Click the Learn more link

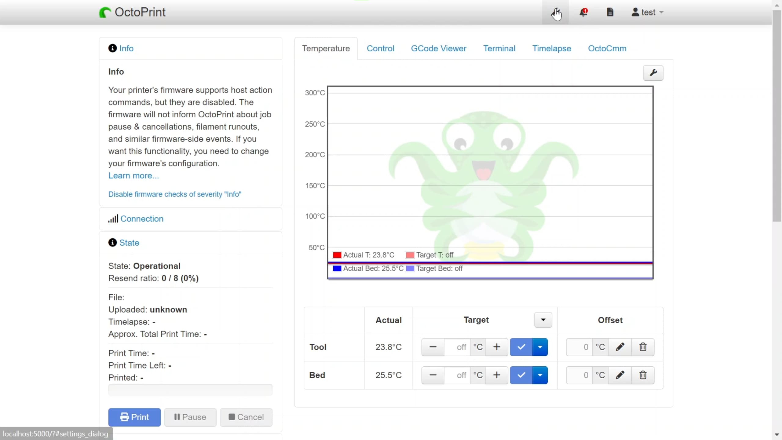133,175
